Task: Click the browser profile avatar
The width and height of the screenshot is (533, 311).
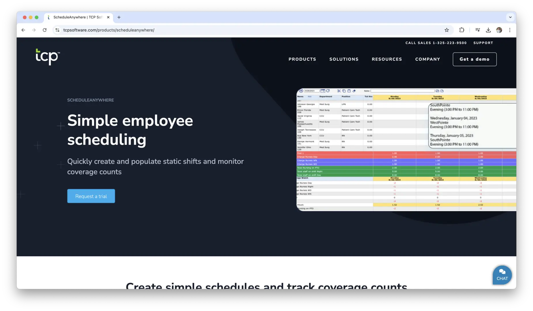Action: pyautogui.click(x=499, y=30)
